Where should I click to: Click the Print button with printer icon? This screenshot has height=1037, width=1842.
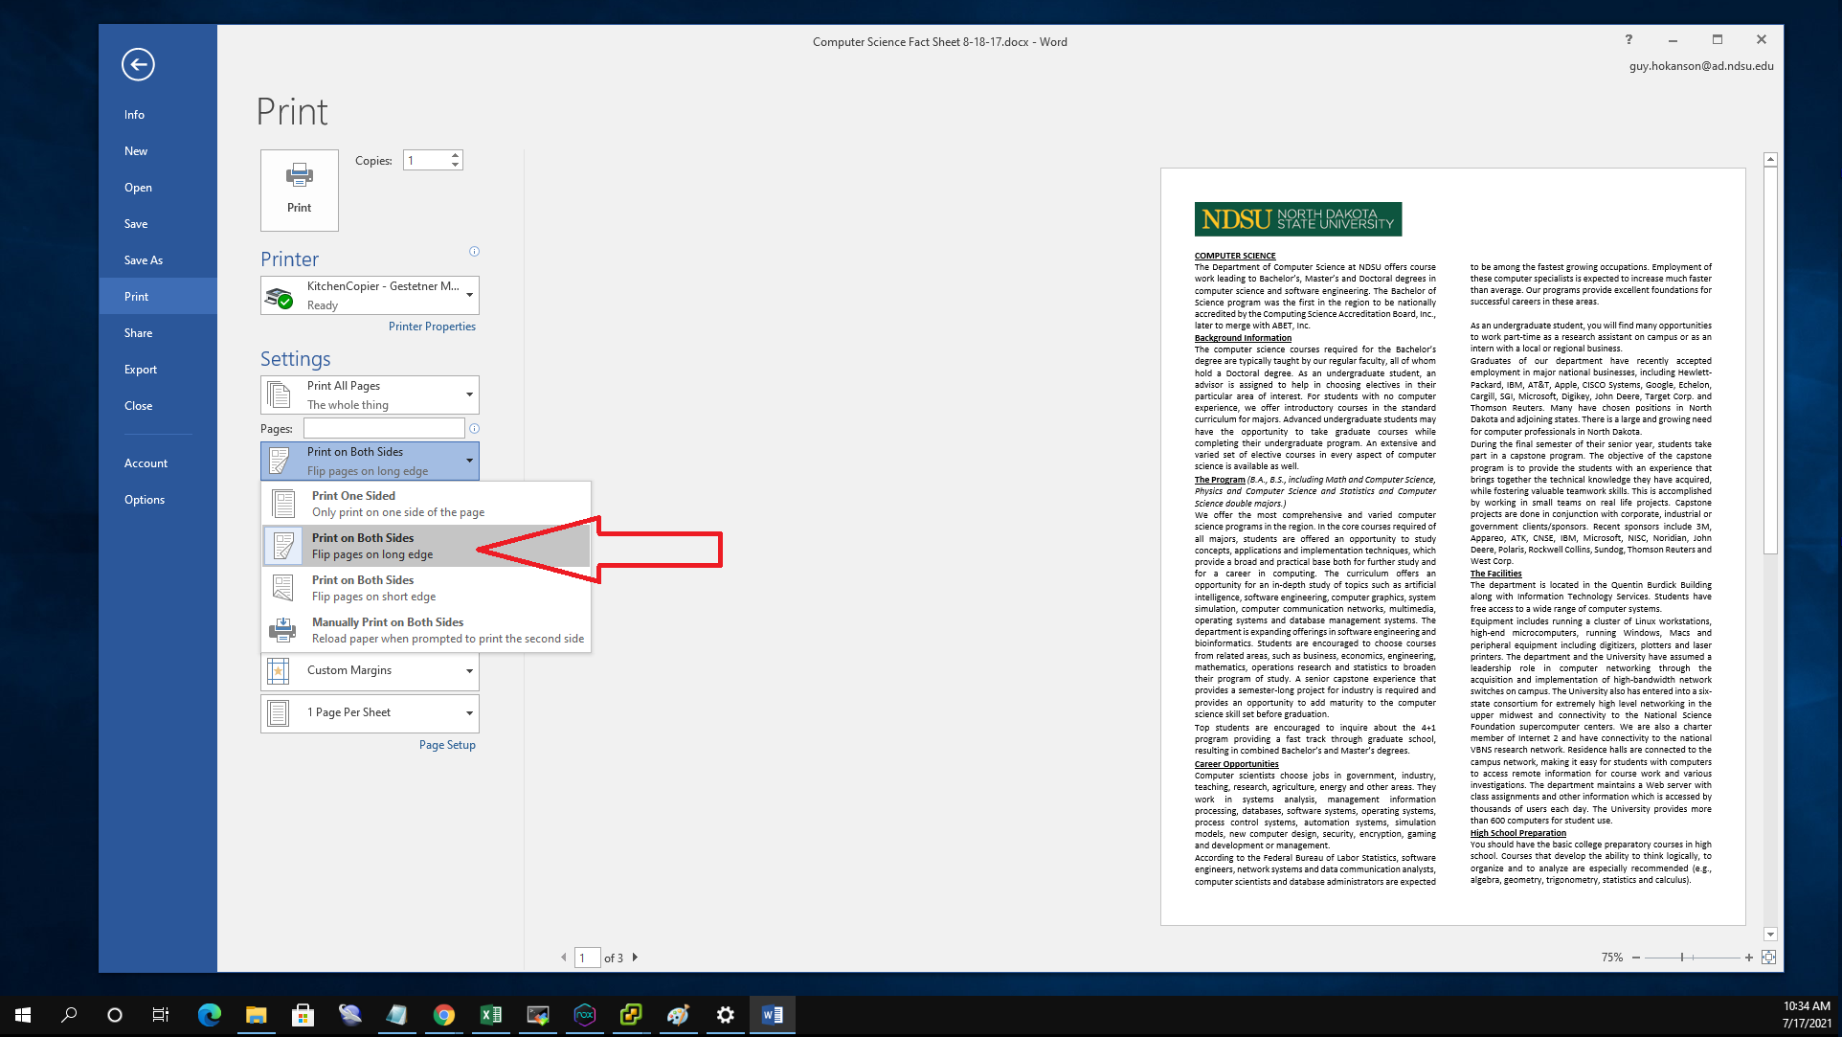[299, 190]
